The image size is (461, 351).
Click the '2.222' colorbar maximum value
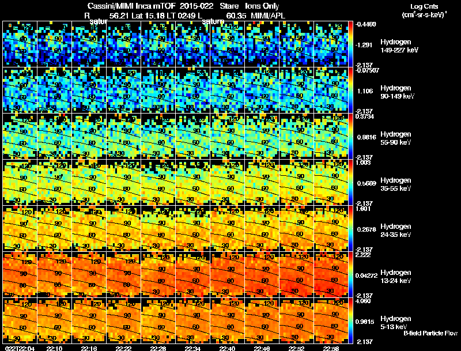pos(364,255)
